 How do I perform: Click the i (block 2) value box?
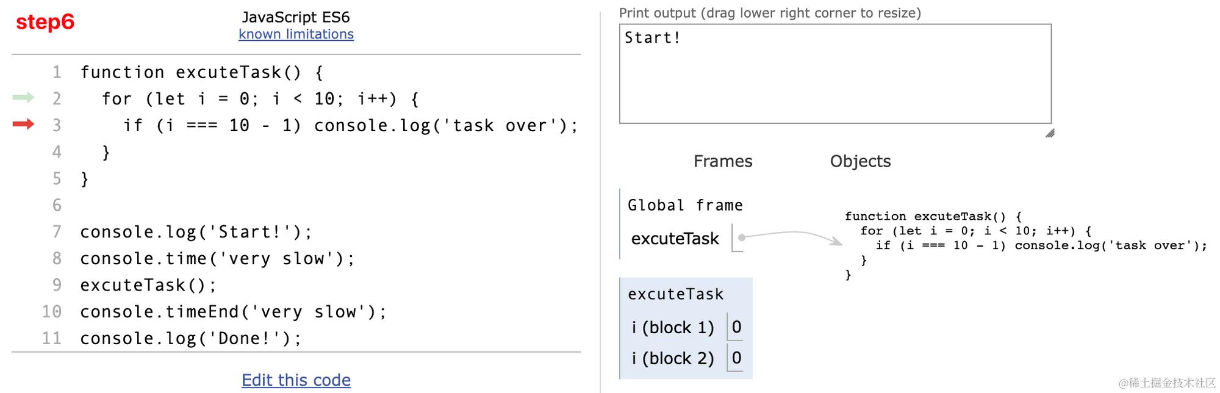click(736, 358)
